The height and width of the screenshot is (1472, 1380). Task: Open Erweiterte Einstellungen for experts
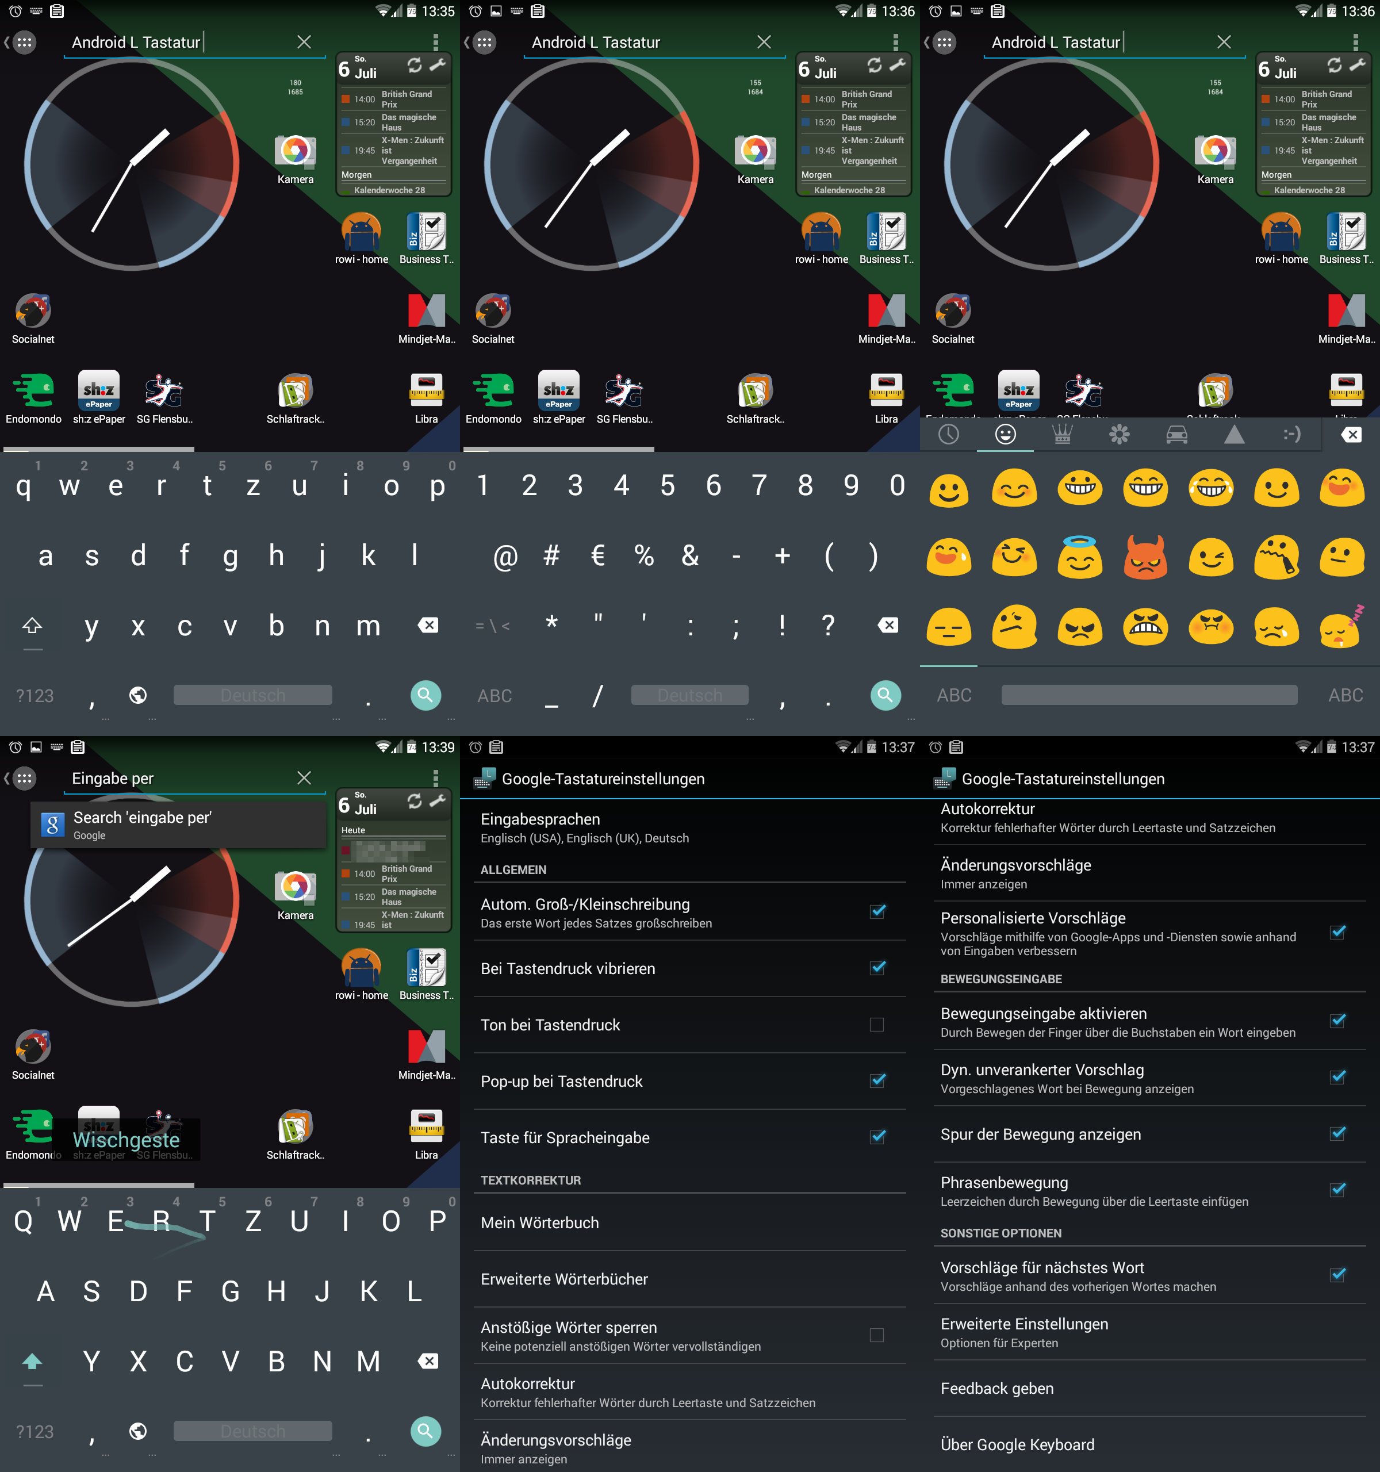point(1149,1332)
